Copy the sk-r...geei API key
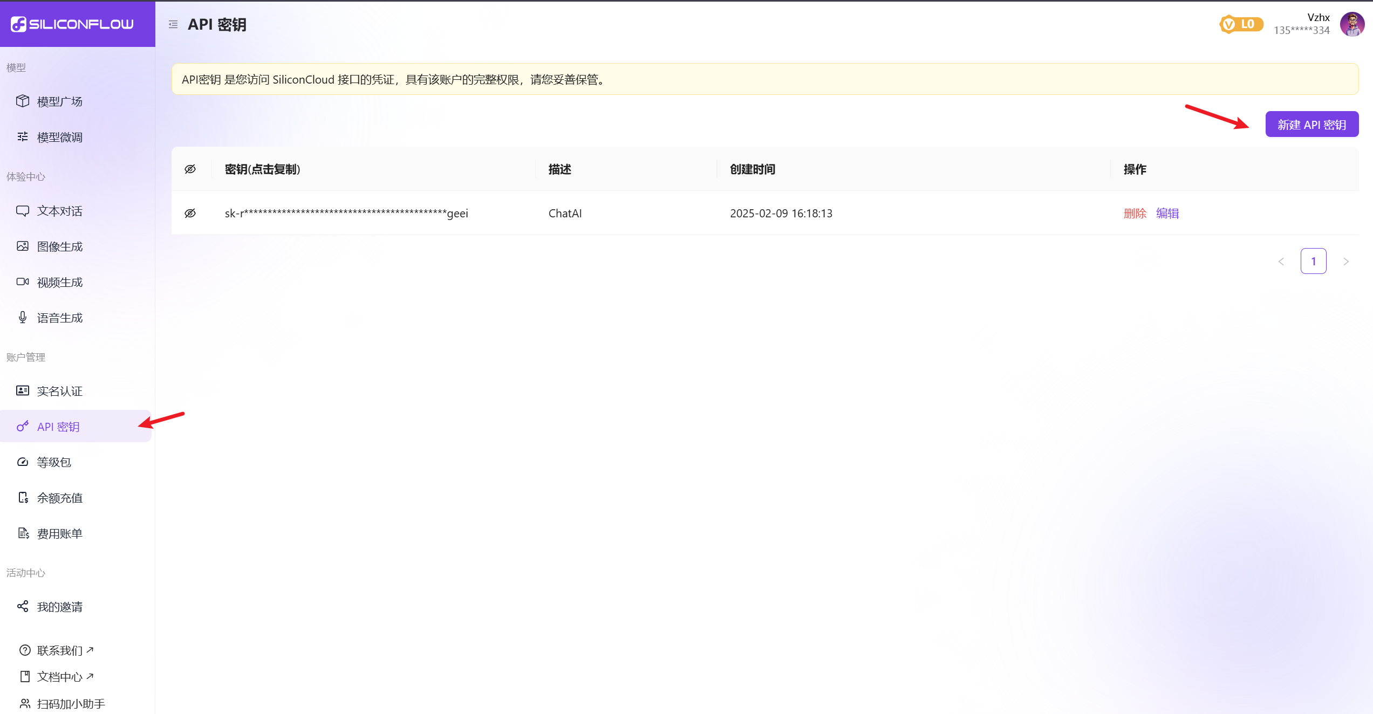This screenshot has height=714, width=1373. 346,214
